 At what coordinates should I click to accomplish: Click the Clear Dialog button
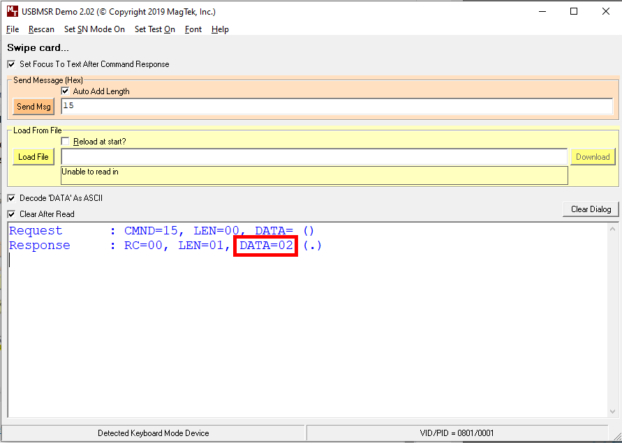tap(591, 209)
